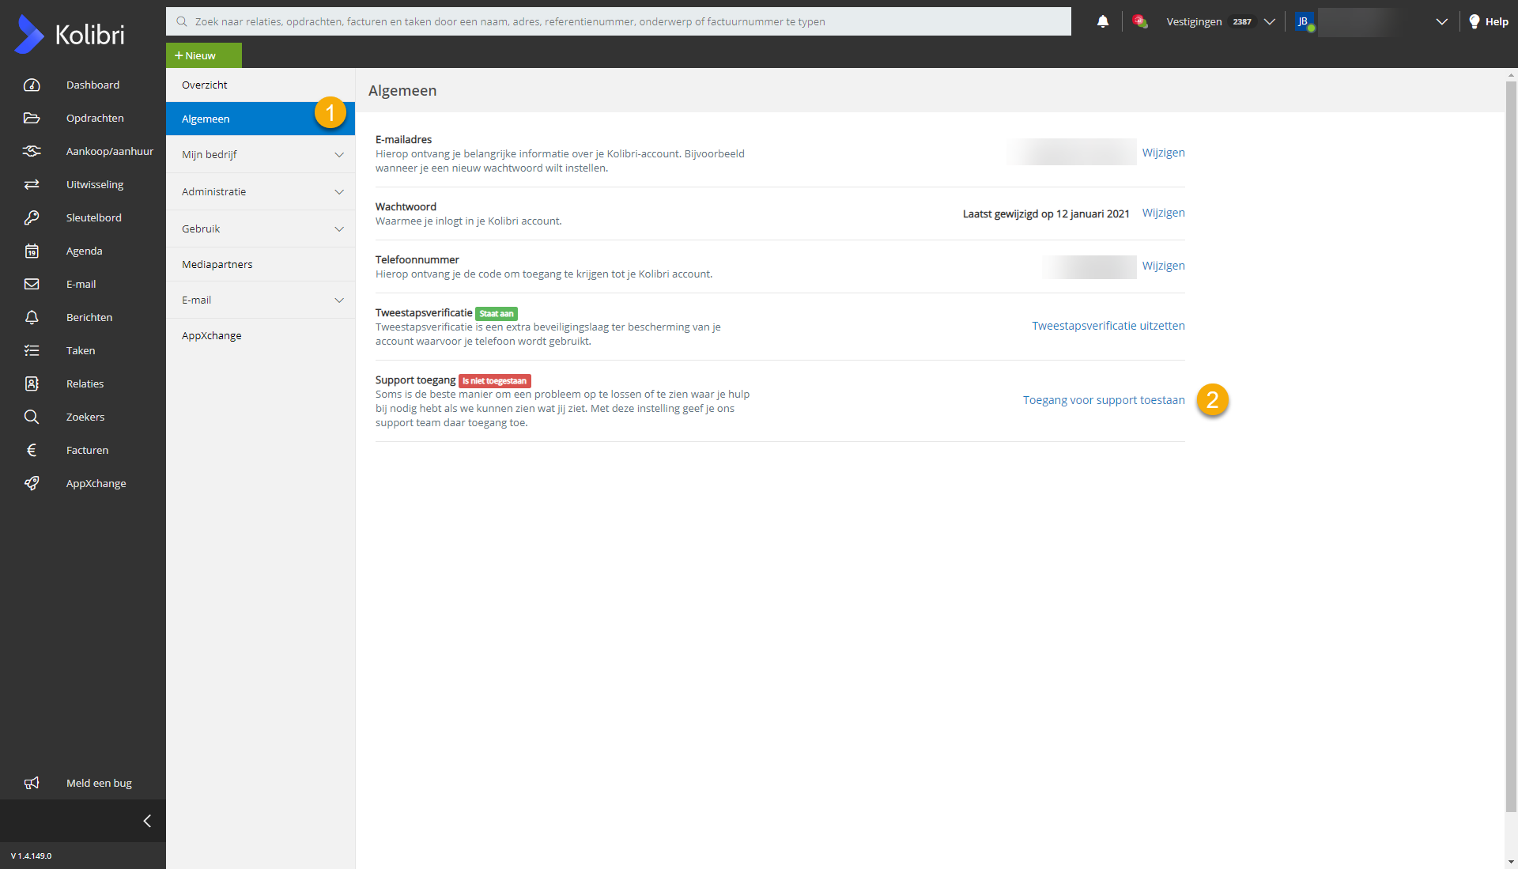Click Taken checklist icon
The height and width of the screenshot is (869, 1518).
(x=32, y=350)
